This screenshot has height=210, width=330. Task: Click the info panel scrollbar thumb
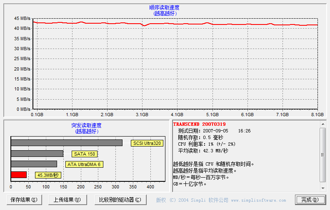tap(323, 154)
